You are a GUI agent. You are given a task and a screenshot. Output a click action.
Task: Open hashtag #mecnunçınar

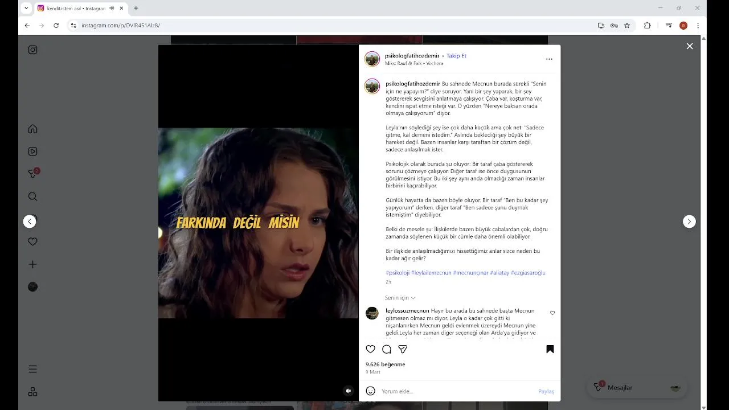[470, 273]
